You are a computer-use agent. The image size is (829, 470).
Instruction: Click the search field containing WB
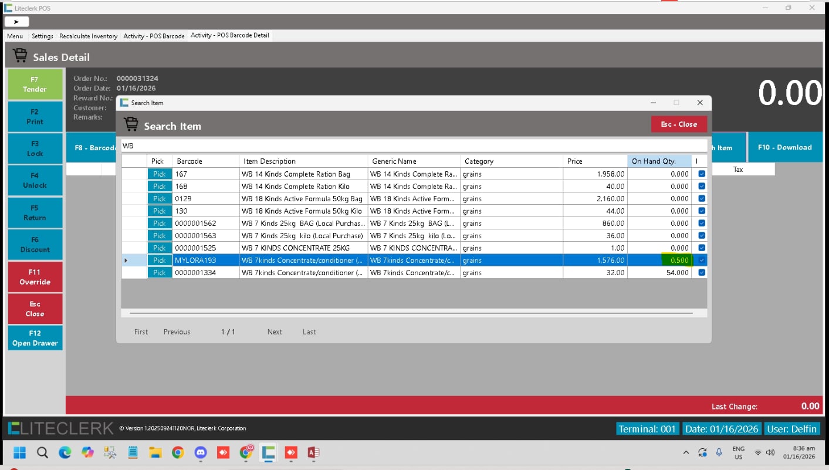pyautogui.click(x=414, y=146)
